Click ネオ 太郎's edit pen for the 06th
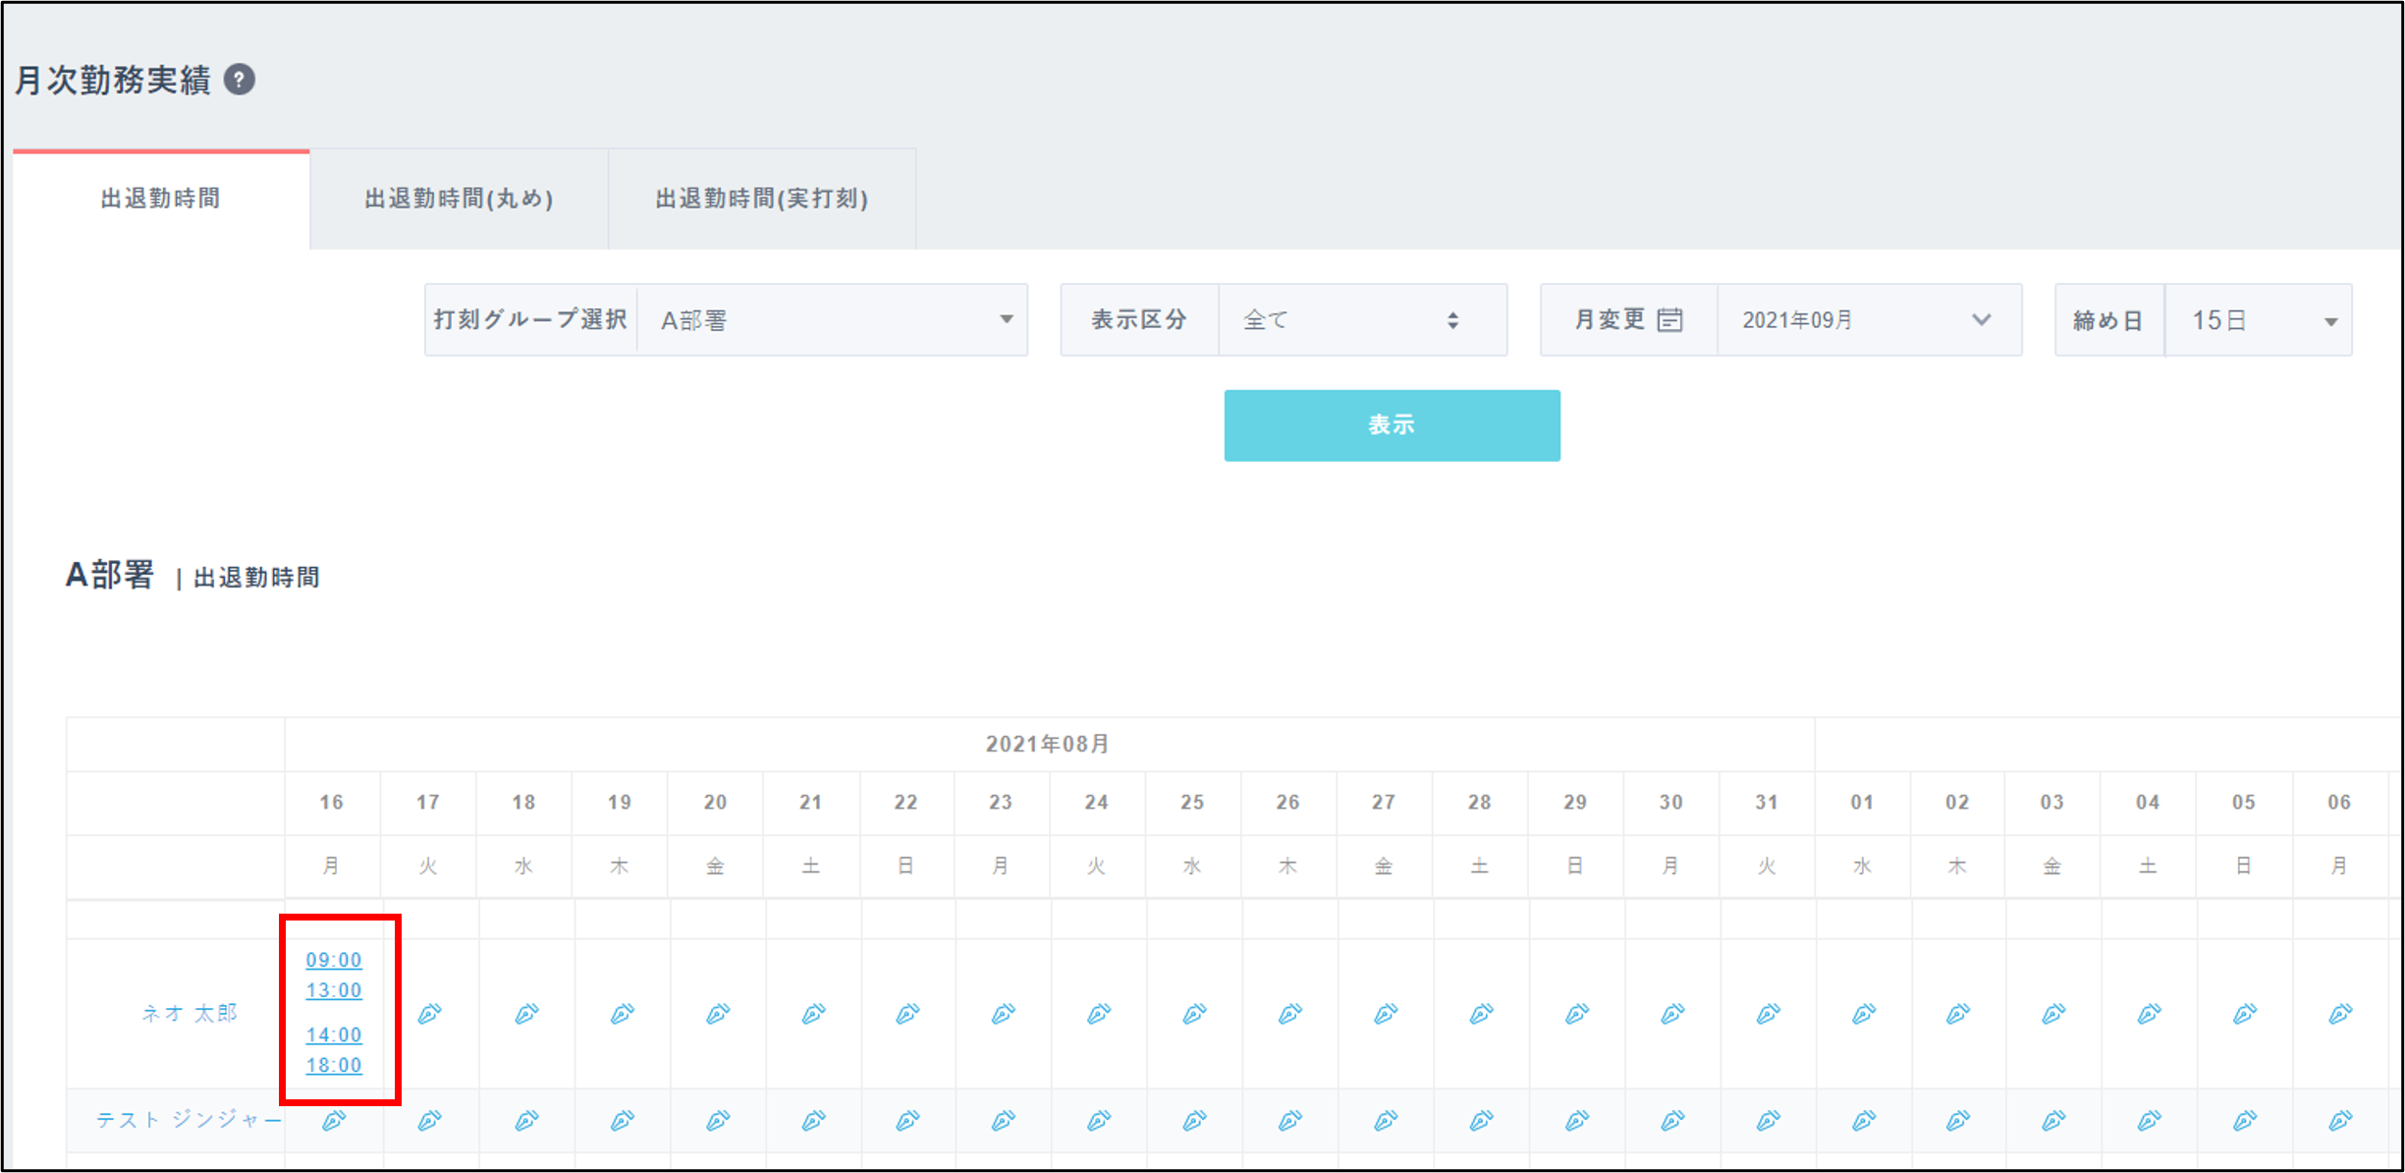The width and height of the screenshot is (2405, 1173). pos(2340,1013)
